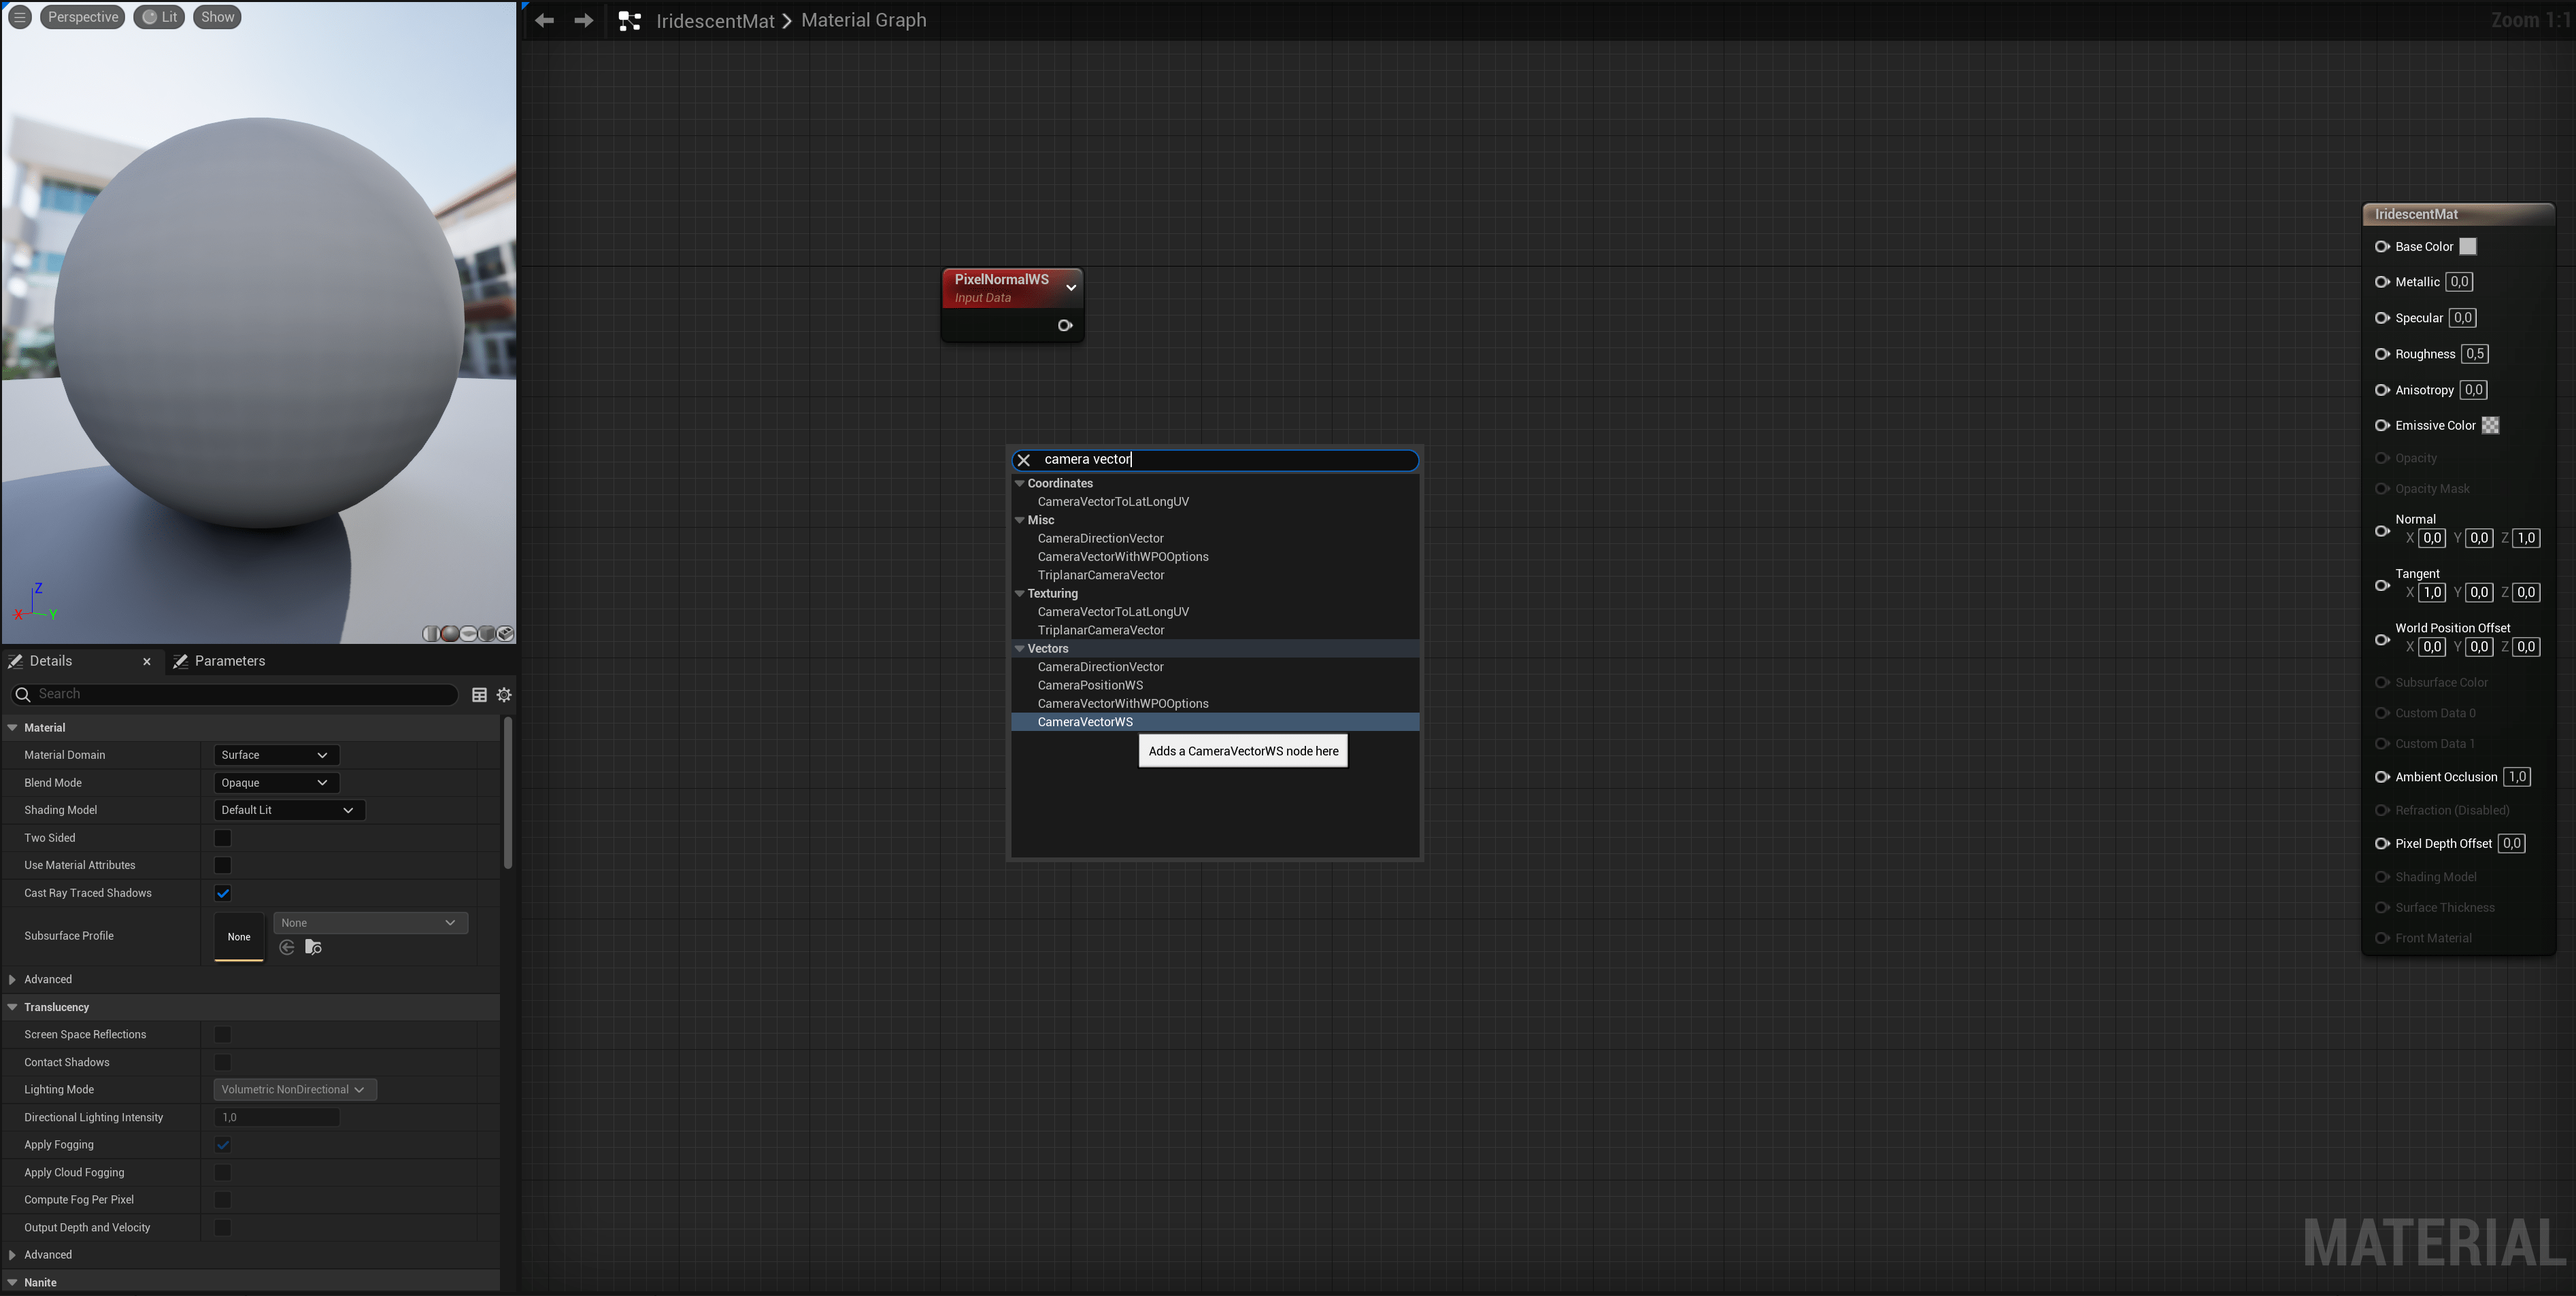The image size is (2576, 1296).
Task: Collapse the Translucency section
Action: click(13, 1007)
